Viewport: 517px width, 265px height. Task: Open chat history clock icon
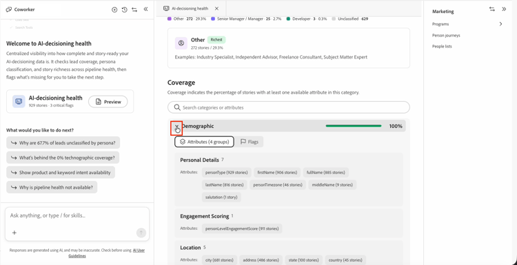coord(124,10)
